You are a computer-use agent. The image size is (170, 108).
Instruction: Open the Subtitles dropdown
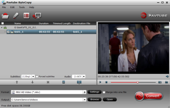(33, 76)
